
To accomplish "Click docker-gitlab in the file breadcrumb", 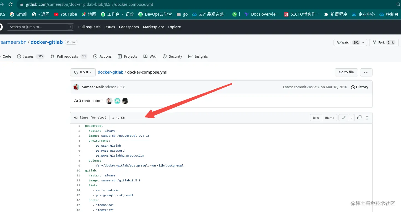I will [111, 72].
